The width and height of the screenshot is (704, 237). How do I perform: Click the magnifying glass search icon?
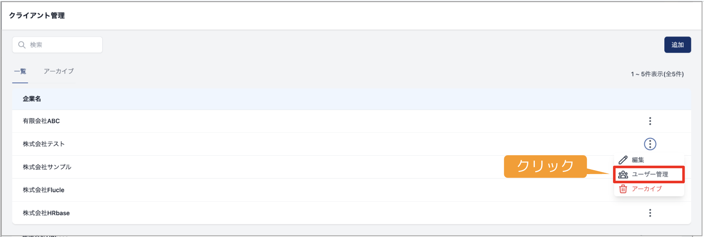[x=22, y=45]
